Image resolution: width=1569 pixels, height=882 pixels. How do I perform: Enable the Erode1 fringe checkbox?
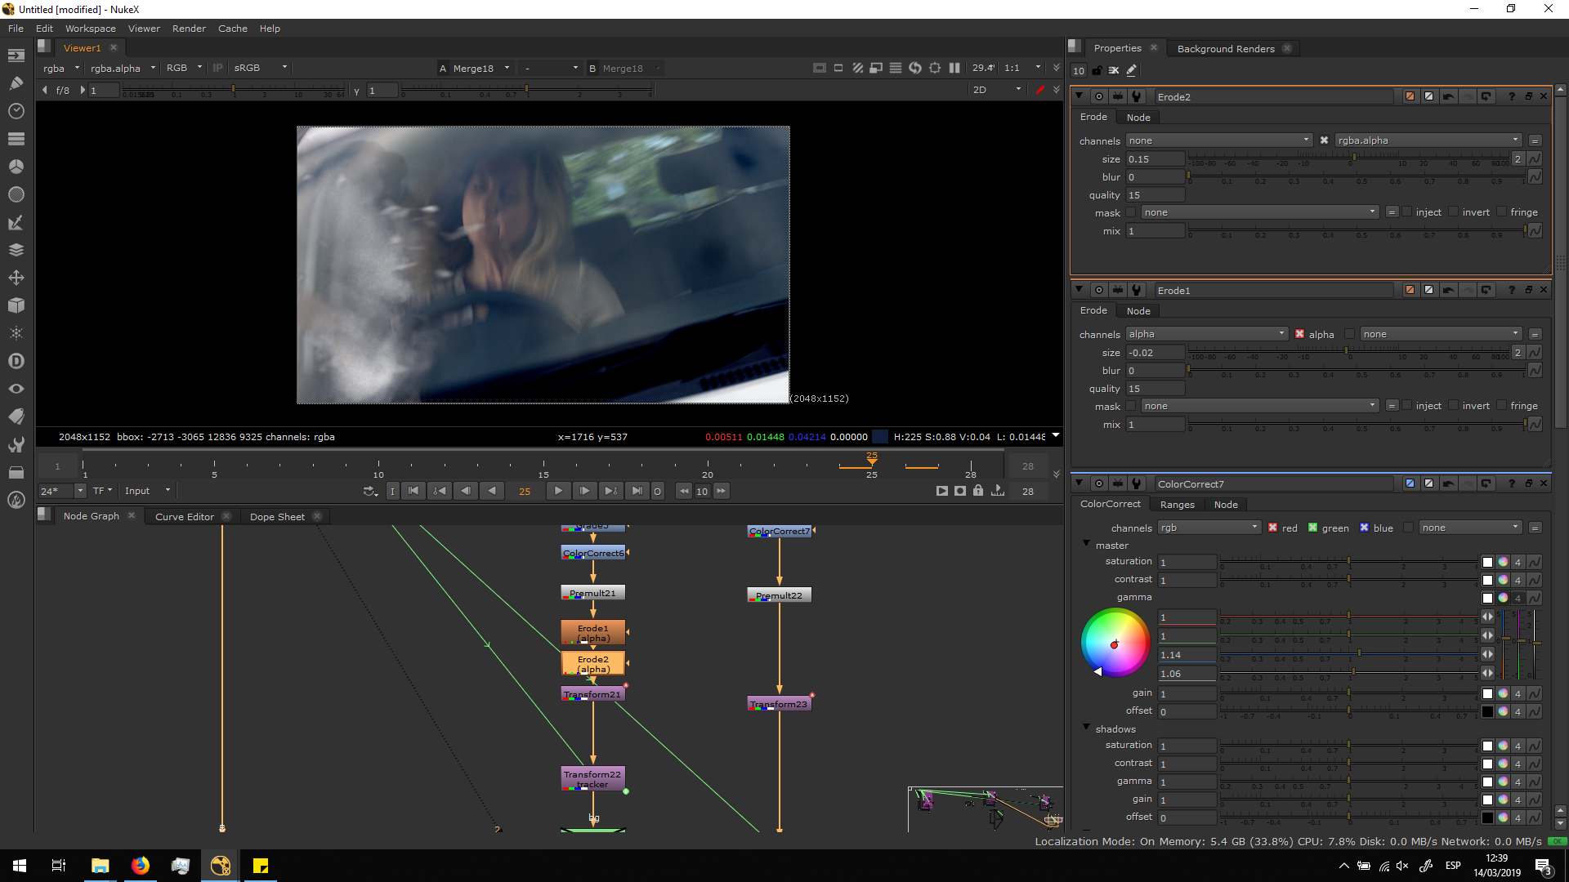[1502, 406]
